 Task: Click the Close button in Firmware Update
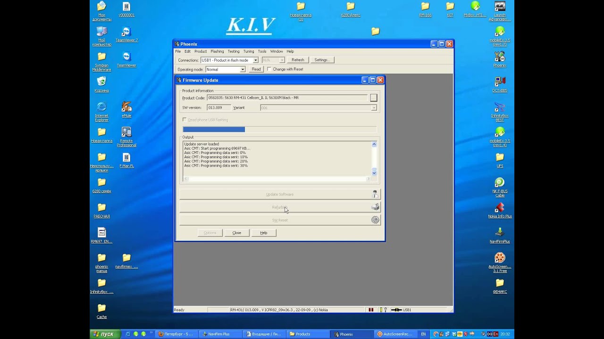237,233
